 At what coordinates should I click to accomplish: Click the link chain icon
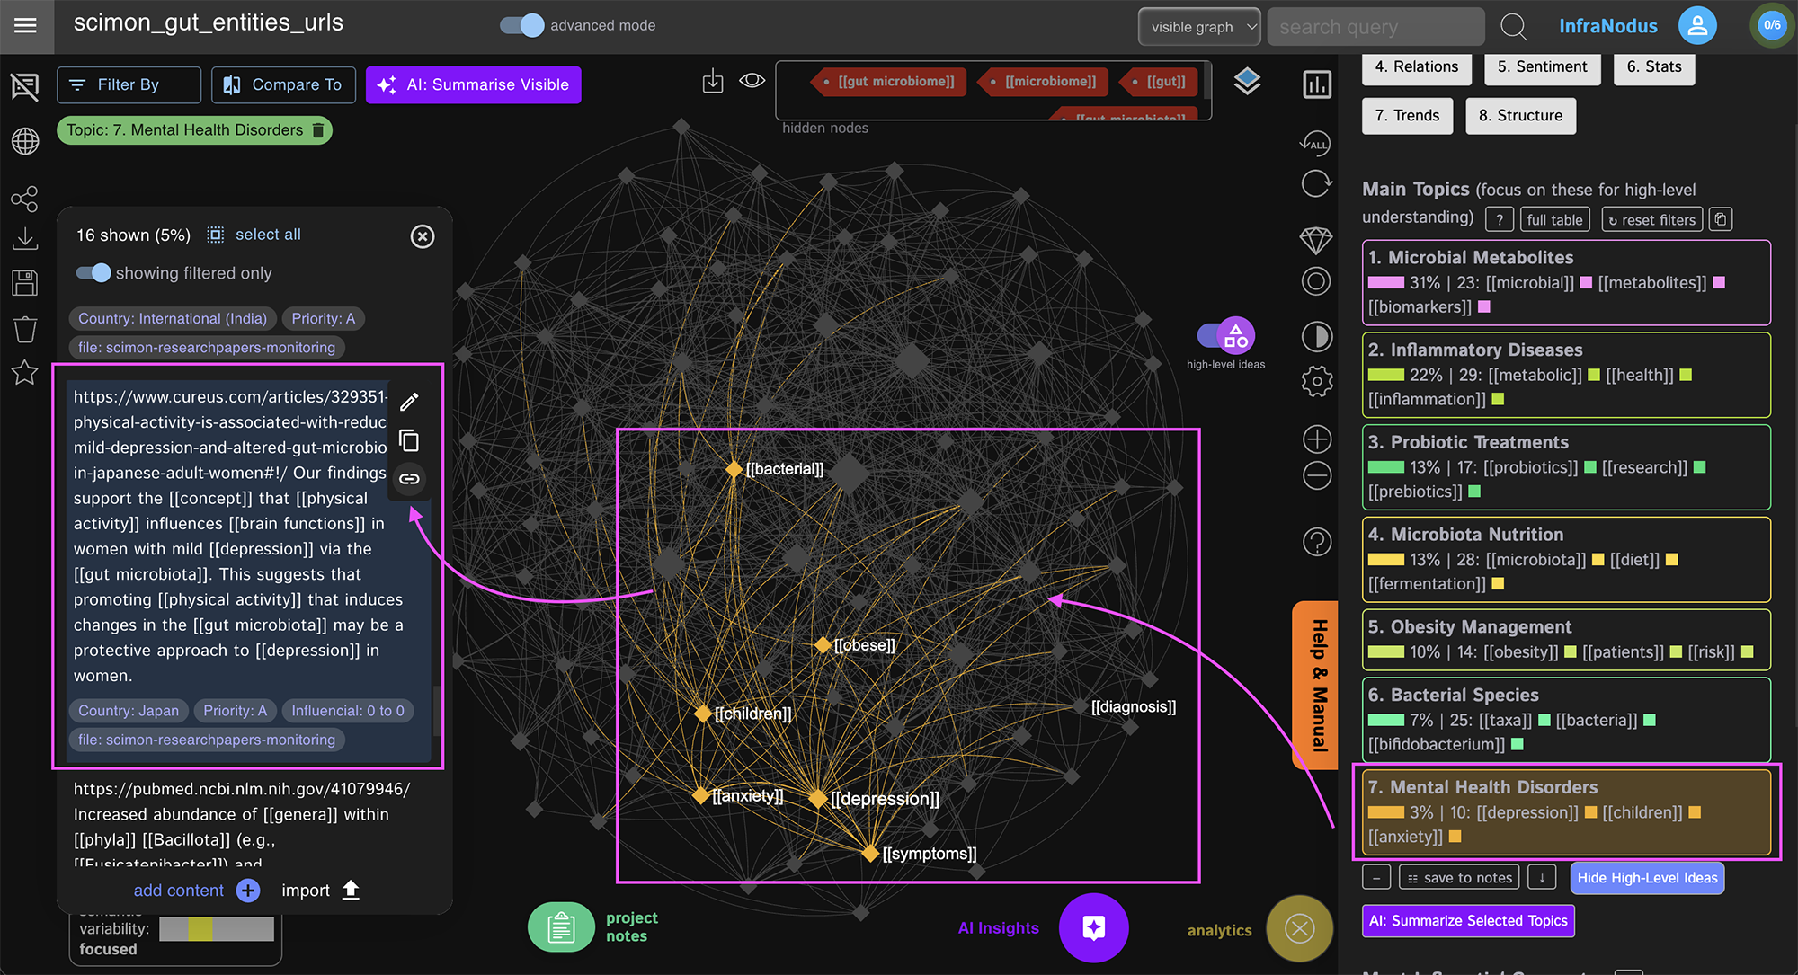(x=409, y=479)
